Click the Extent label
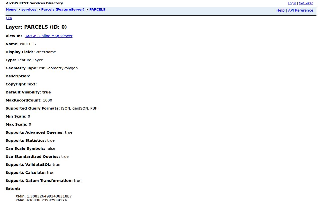Screen dimensions: 322x201 (x=13, y=189)
